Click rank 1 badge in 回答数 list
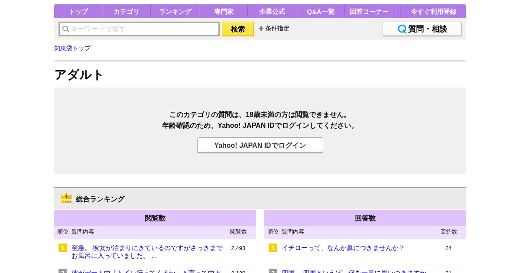 point(273,248)
